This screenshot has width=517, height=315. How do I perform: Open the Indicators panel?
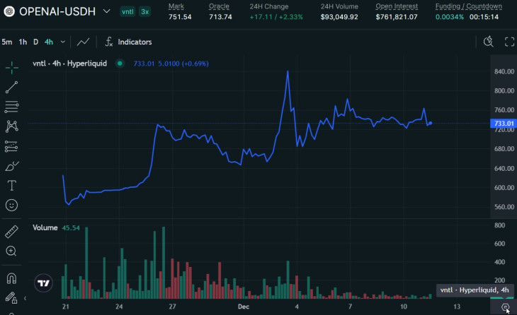(128, 42)
